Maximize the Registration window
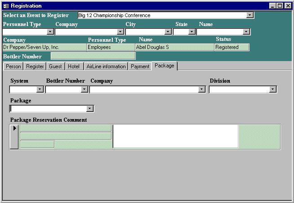294x203 pixels. (x=280, y=6)
